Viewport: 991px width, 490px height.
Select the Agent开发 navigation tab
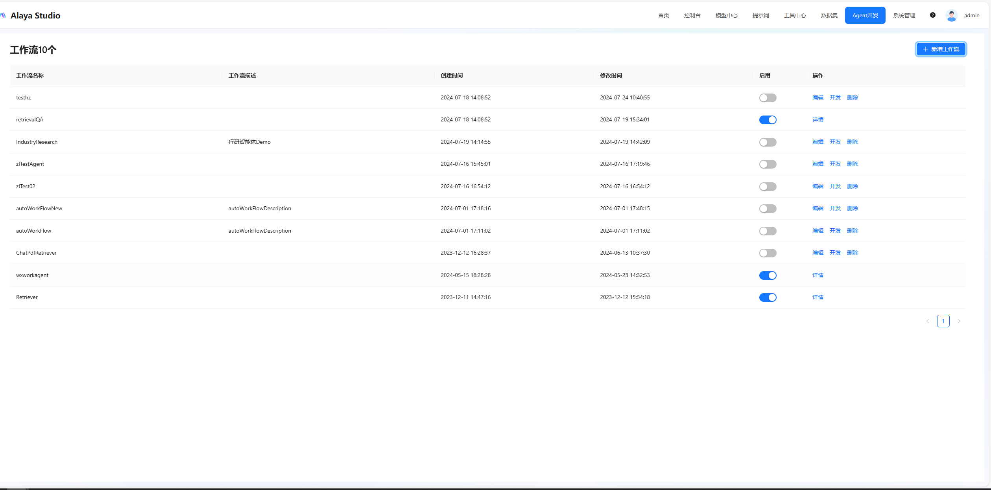pos(865,15)
